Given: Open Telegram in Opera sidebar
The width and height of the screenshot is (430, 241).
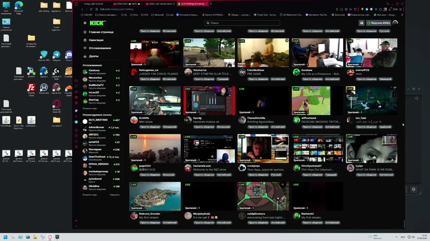Looking at the screenshot, I should click(x=76, y=122).
